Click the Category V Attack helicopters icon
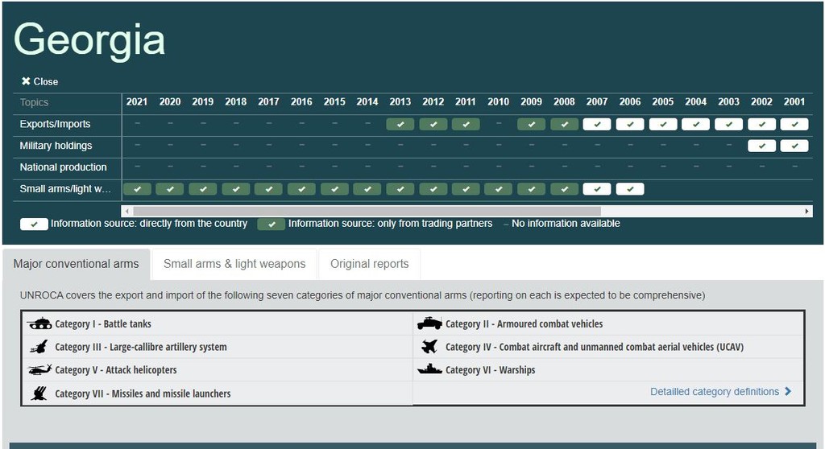The image size is (825, 449). tap(39, 369)
